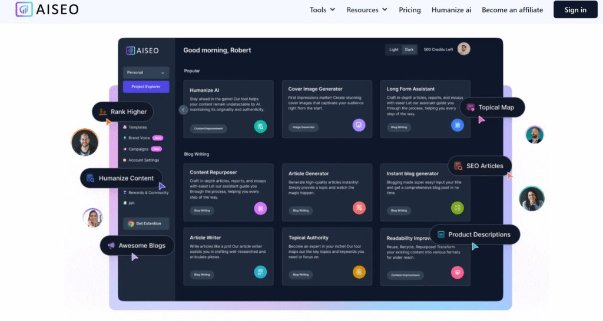The height and width of the screenshot is (321, 603).
Task: Open Humanize ai from the navigation bar
Action: pos(451,10)
